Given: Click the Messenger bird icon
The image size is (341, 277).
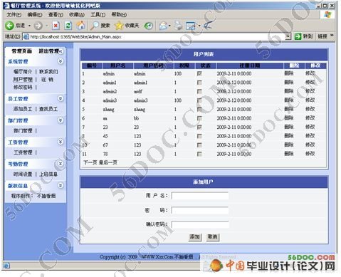Looking at the screenshot, I should pyautogui.click(x=208, y=25).
